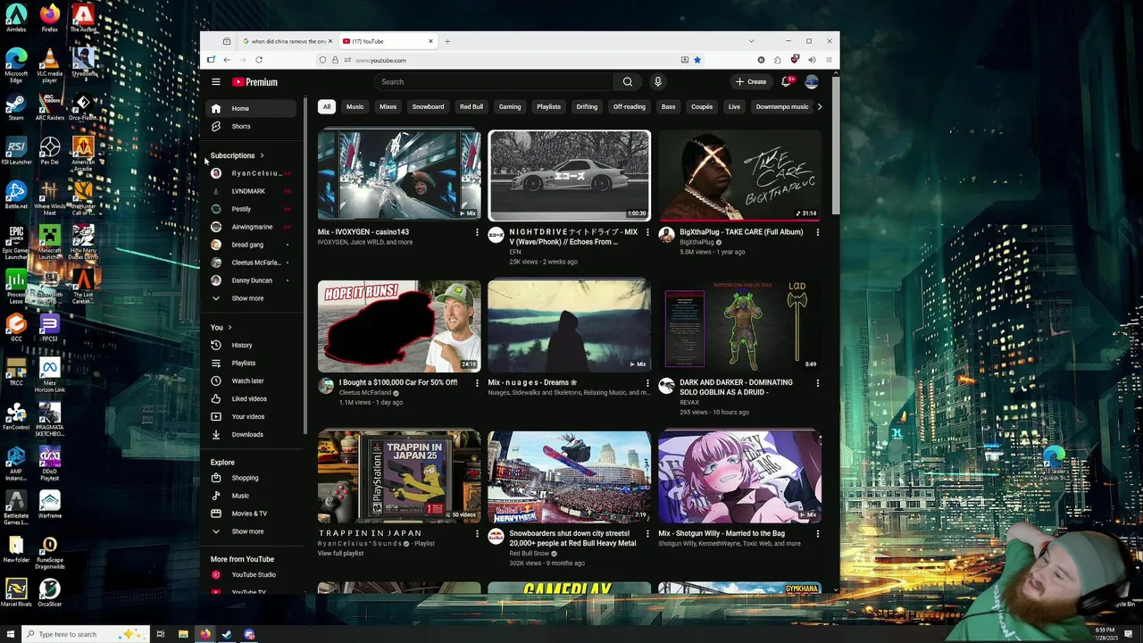Select the Drifting filter chip
The image size is (1143, 643).
(587, 107)
